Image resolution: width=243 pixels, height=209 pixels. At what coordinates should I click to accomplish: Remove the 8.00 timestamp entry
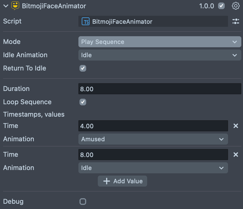[x=236, y=155]
